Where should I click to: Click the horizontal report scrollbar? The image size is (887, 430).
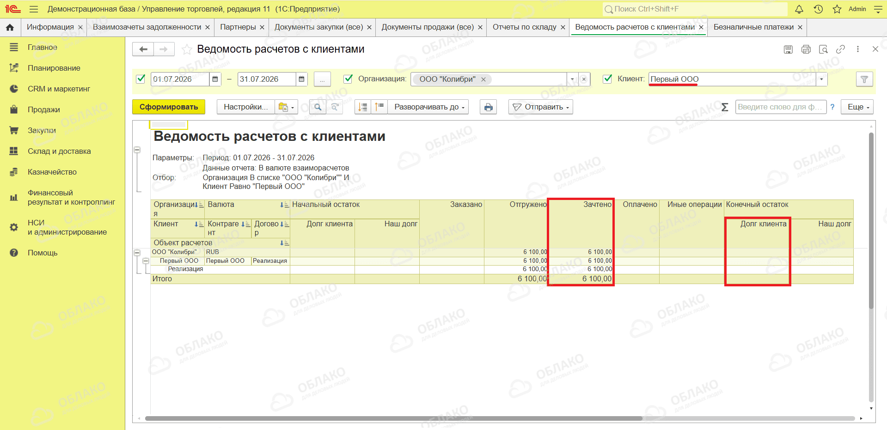tap(393, 418)
